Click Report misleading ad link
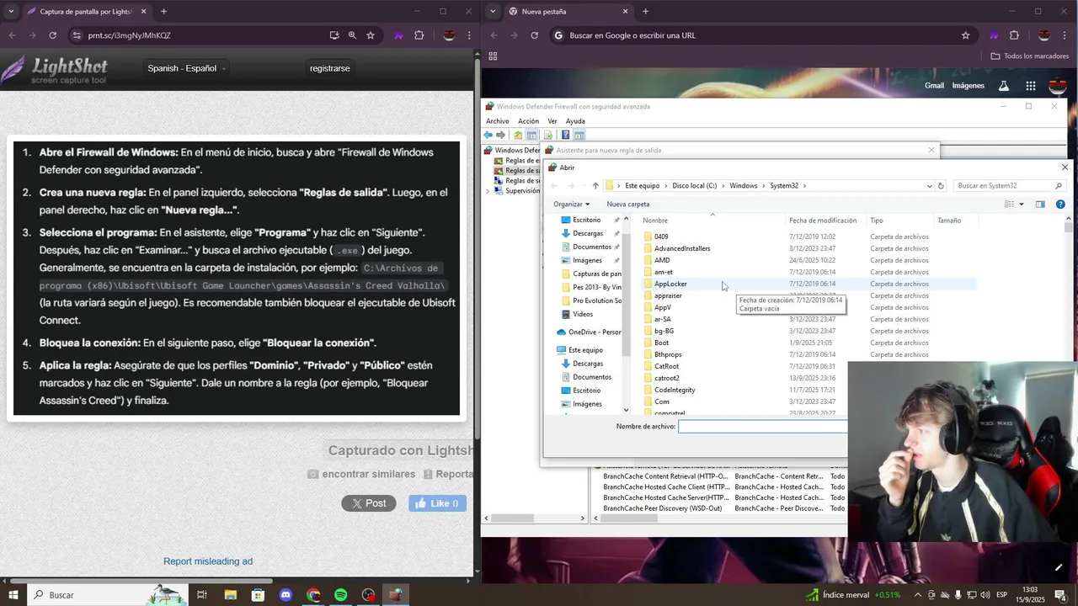The image size is (1078, 606). pos(208,561)
